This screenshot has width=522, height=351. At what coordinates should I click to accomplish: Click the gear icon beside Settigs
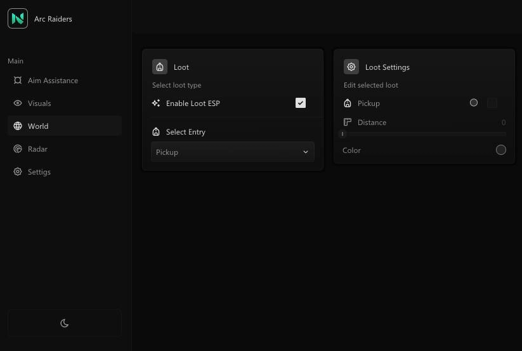[x=18, y=172]
